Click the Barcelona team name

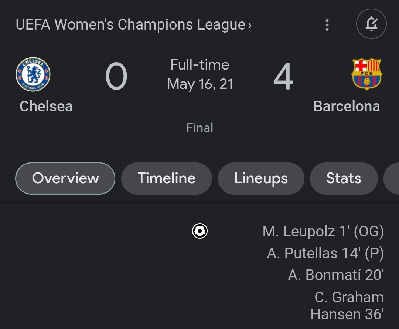(x=347, y=106)
